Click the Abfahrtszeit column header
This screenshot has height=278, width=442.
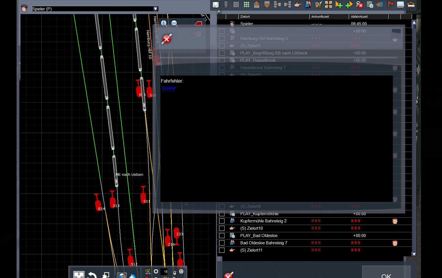coord(359,17)
